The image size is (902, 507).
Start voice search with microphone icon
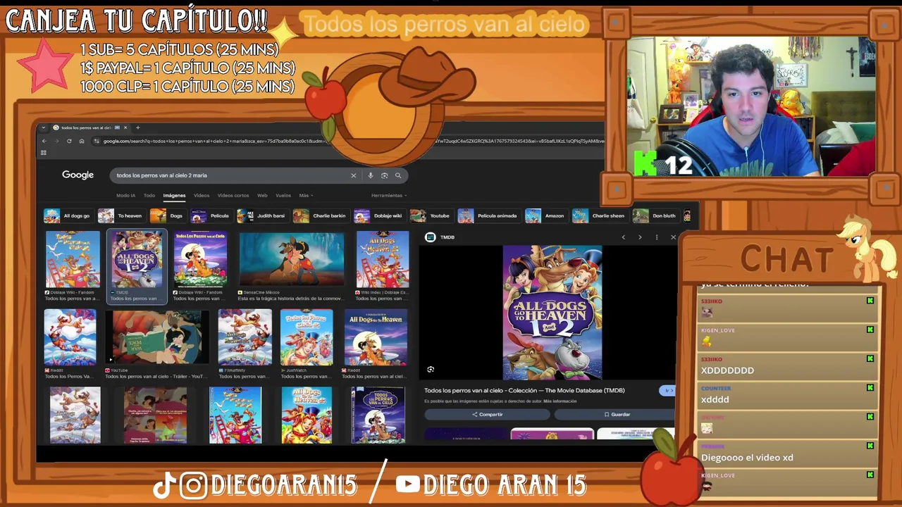[x=371, y=175]
